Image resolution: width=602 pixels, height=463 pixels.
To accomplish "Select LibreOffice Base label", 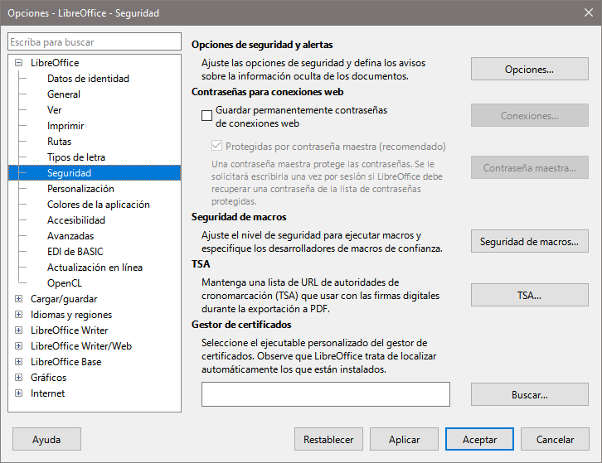I will [66, 362].
